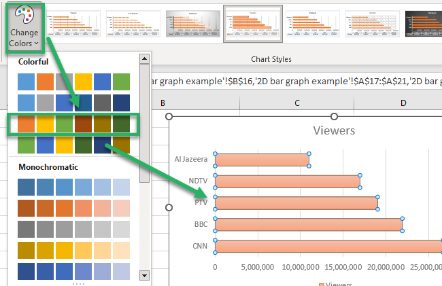The image size is (442, 286).
Task: Select the first Colorful palette row
Action: [73, 82]
